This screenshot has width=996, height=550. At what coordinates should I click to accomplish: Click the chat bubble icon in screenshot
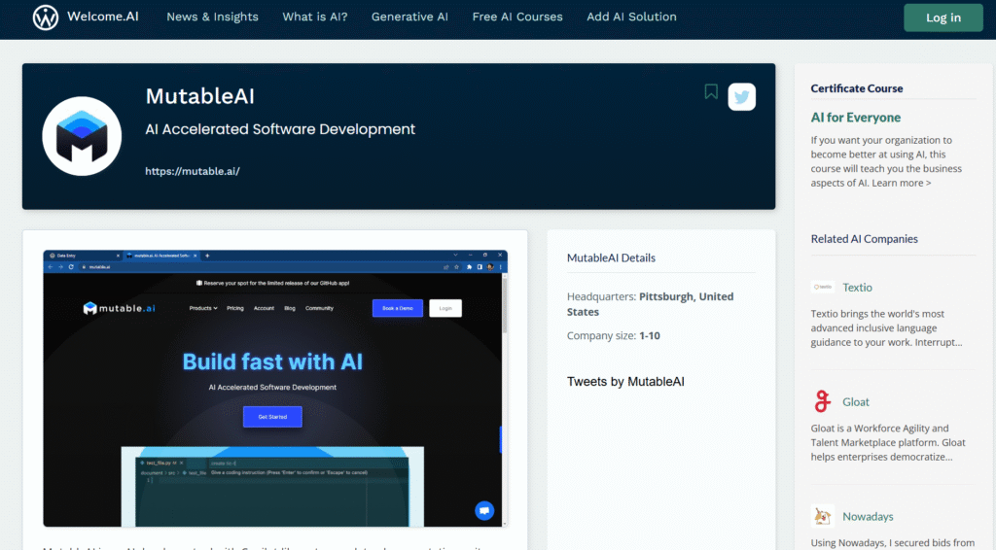(x=484, y=511)
